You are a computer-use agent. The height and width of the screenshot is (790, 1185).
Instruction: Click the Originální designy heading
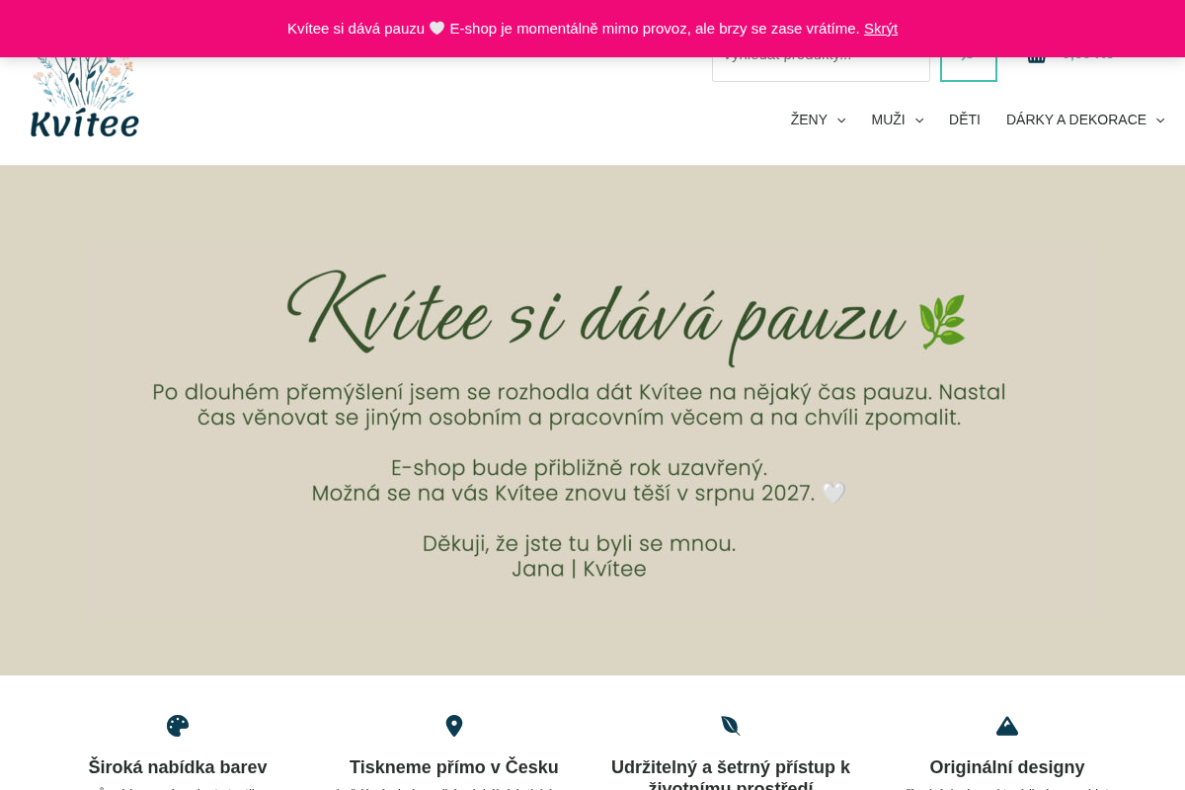[1007, 767]
